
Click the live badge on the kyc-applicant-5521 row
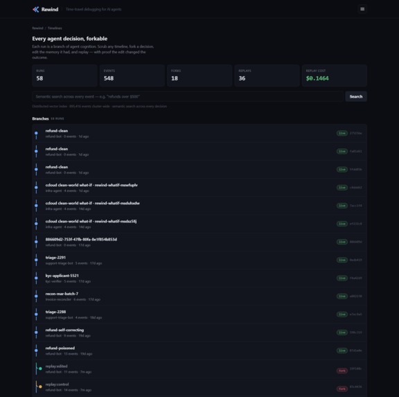coord(342,278)
